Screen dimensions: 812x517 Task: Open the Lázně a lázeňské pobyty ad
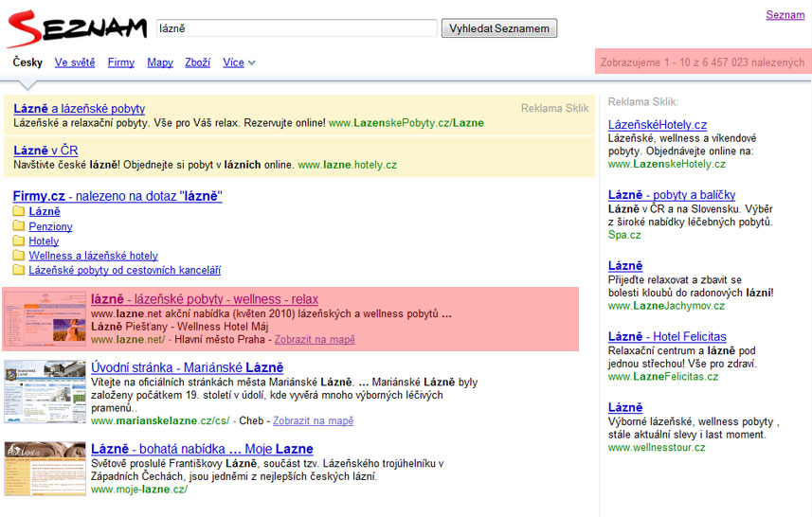pos(80,109)
